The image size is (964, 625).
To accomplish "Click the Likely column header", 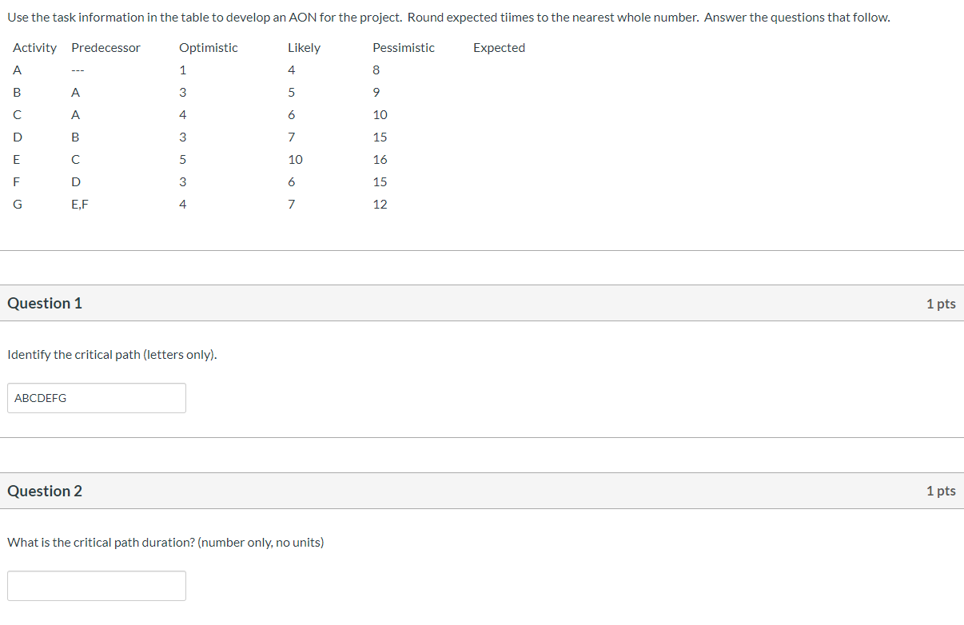I will click(x=304, y=47).
